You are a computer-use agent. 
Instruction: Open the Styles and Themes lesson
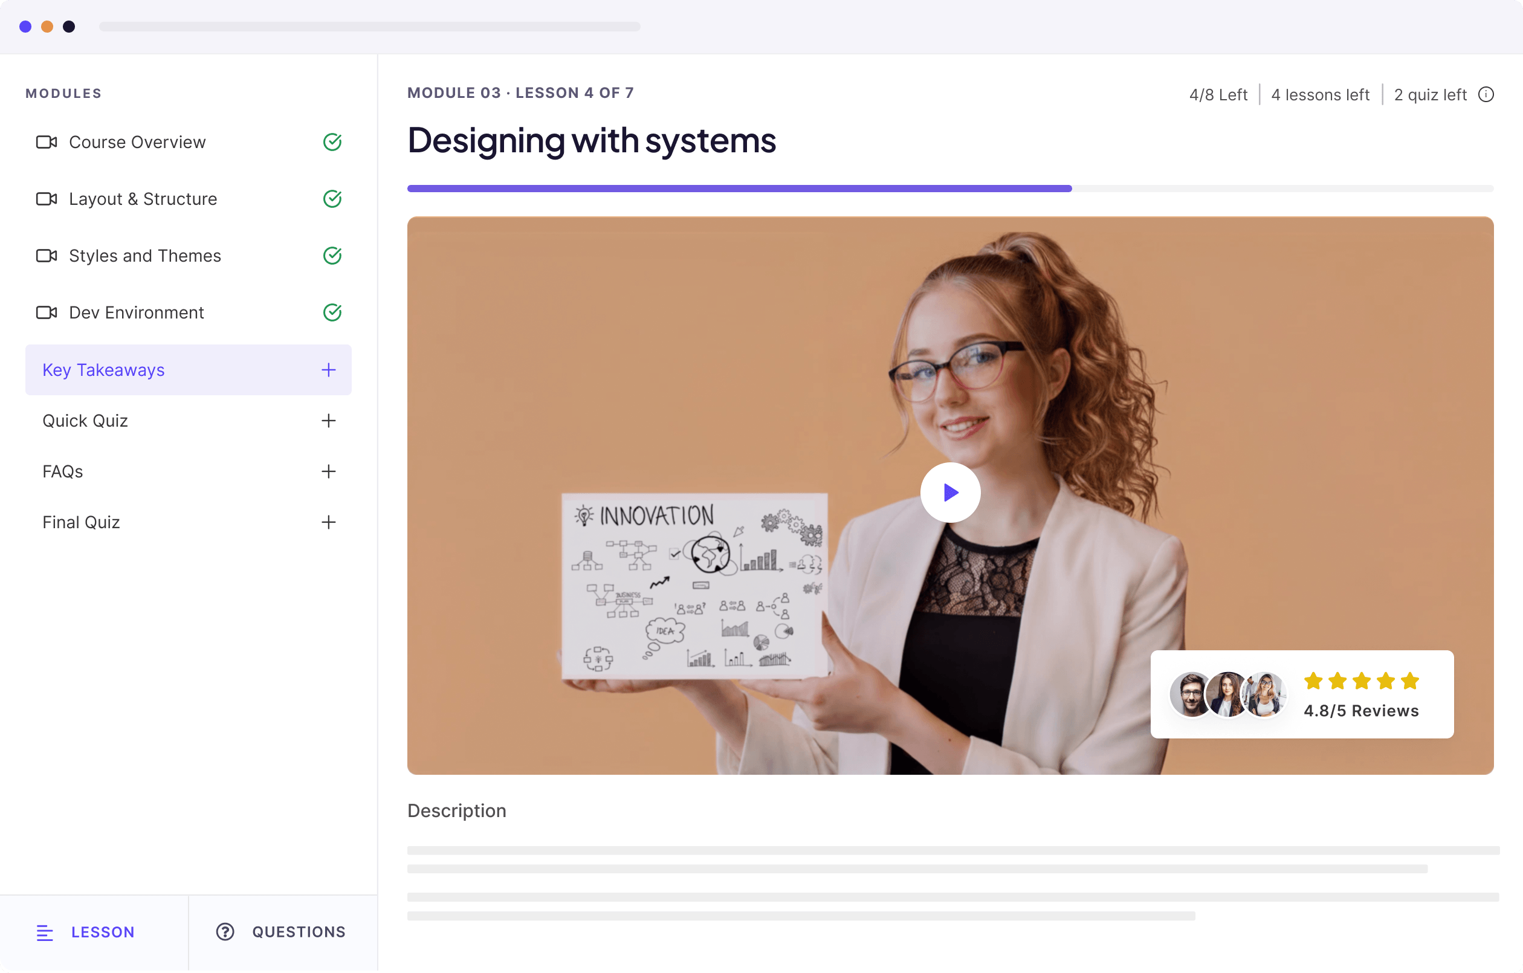[x=189, y=256]
